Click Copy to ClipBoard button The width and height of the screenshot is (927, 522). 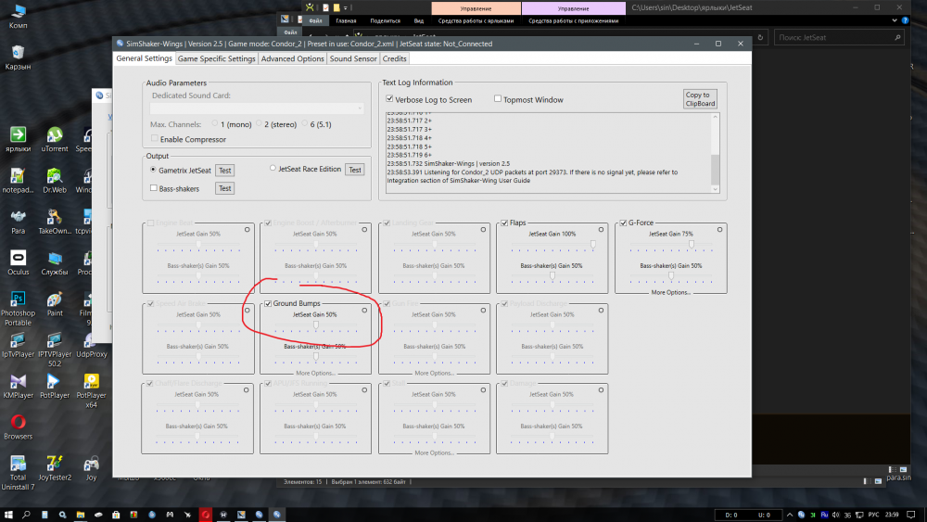(x=700, y=98)
